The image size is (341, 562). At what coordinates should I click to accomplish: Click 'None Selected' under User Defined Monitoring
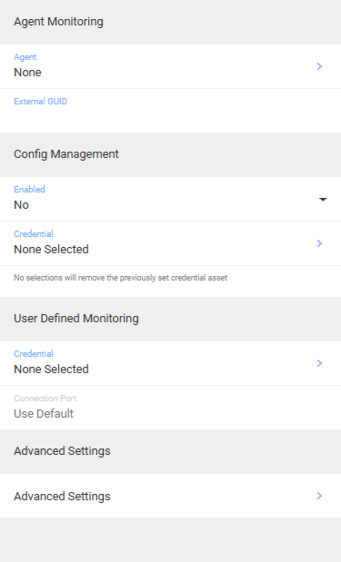pyautogui.click(x=51, y=370)
